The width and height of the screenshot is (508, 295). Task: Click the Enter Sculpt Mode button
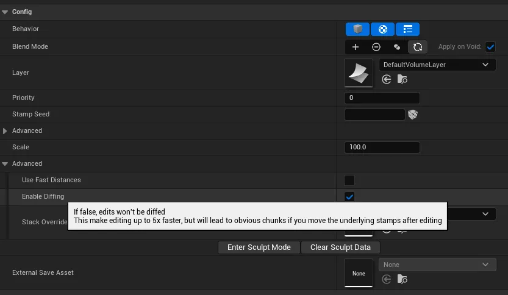tap(259, 247)
